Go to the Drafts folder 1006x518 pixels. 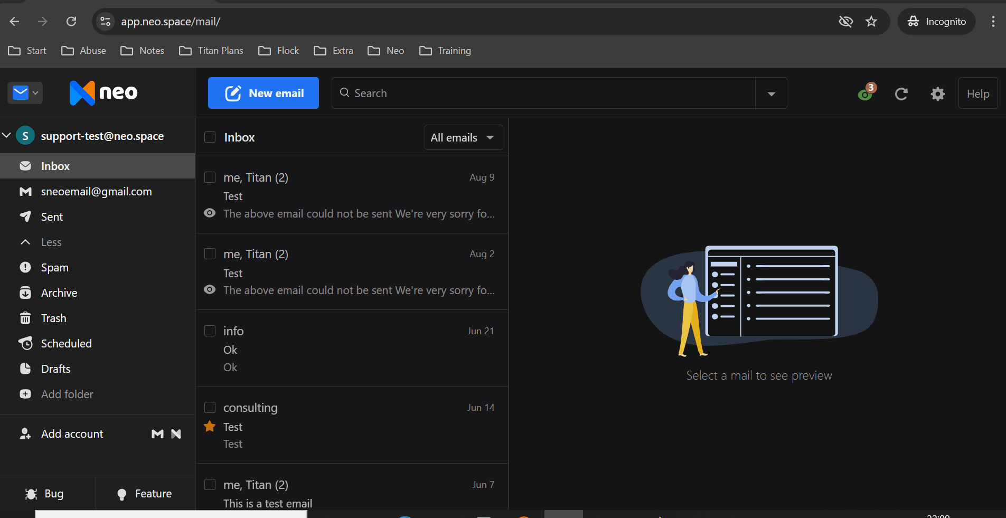tap(55, 369)
